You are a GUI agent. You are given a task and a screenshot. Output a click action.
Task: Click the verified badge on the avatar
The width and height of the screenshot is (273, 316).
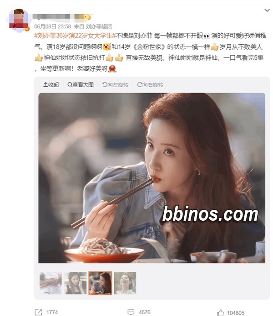click(x=27, y=29)
